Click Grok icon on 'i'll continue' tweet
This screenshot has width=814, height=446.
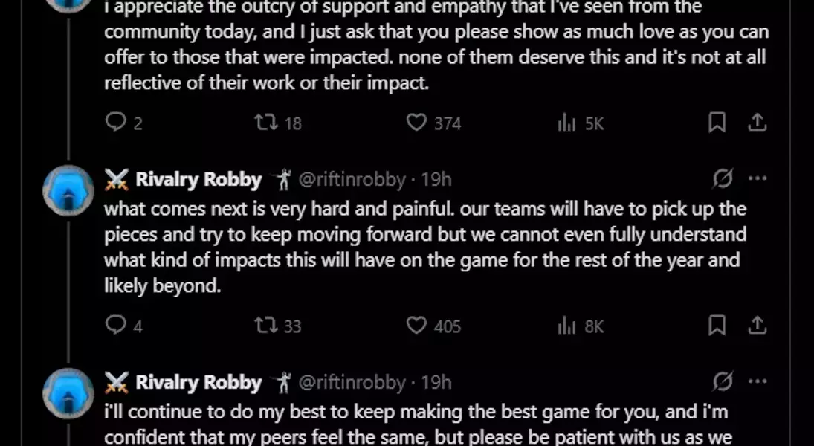coord(723,382)
